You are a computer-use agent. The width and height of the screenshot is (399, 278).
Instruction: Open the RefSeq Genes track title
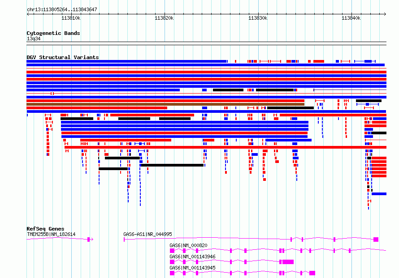click(45, 229)
